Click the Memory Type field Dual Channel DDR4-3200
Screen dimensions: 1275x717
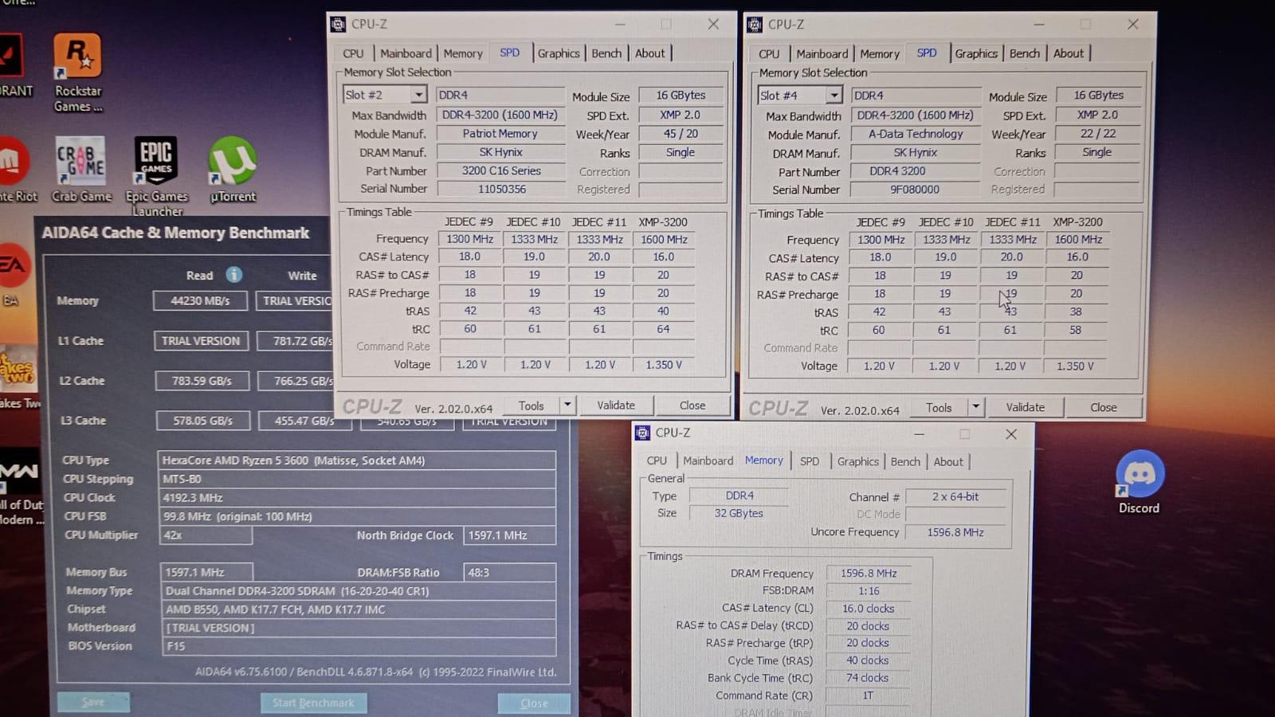[358, 591]
